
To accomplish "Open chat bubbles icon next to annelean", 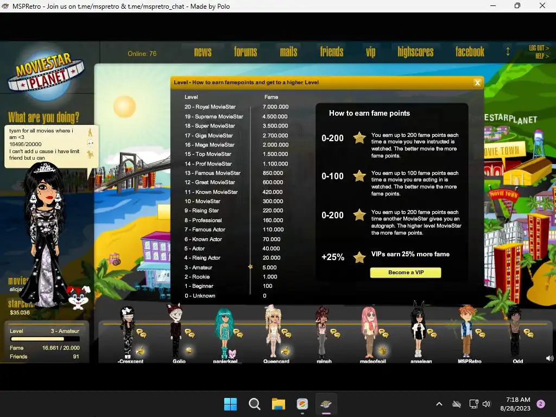I will (432, 333).
